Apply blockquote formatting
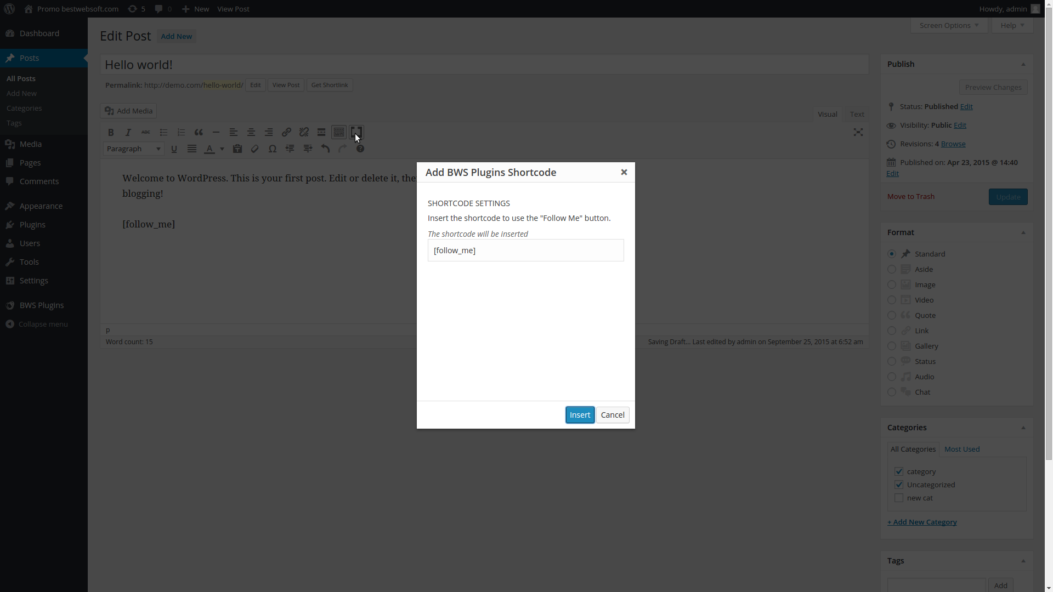This screenshot has width=1053, height=592. (199, 132)
